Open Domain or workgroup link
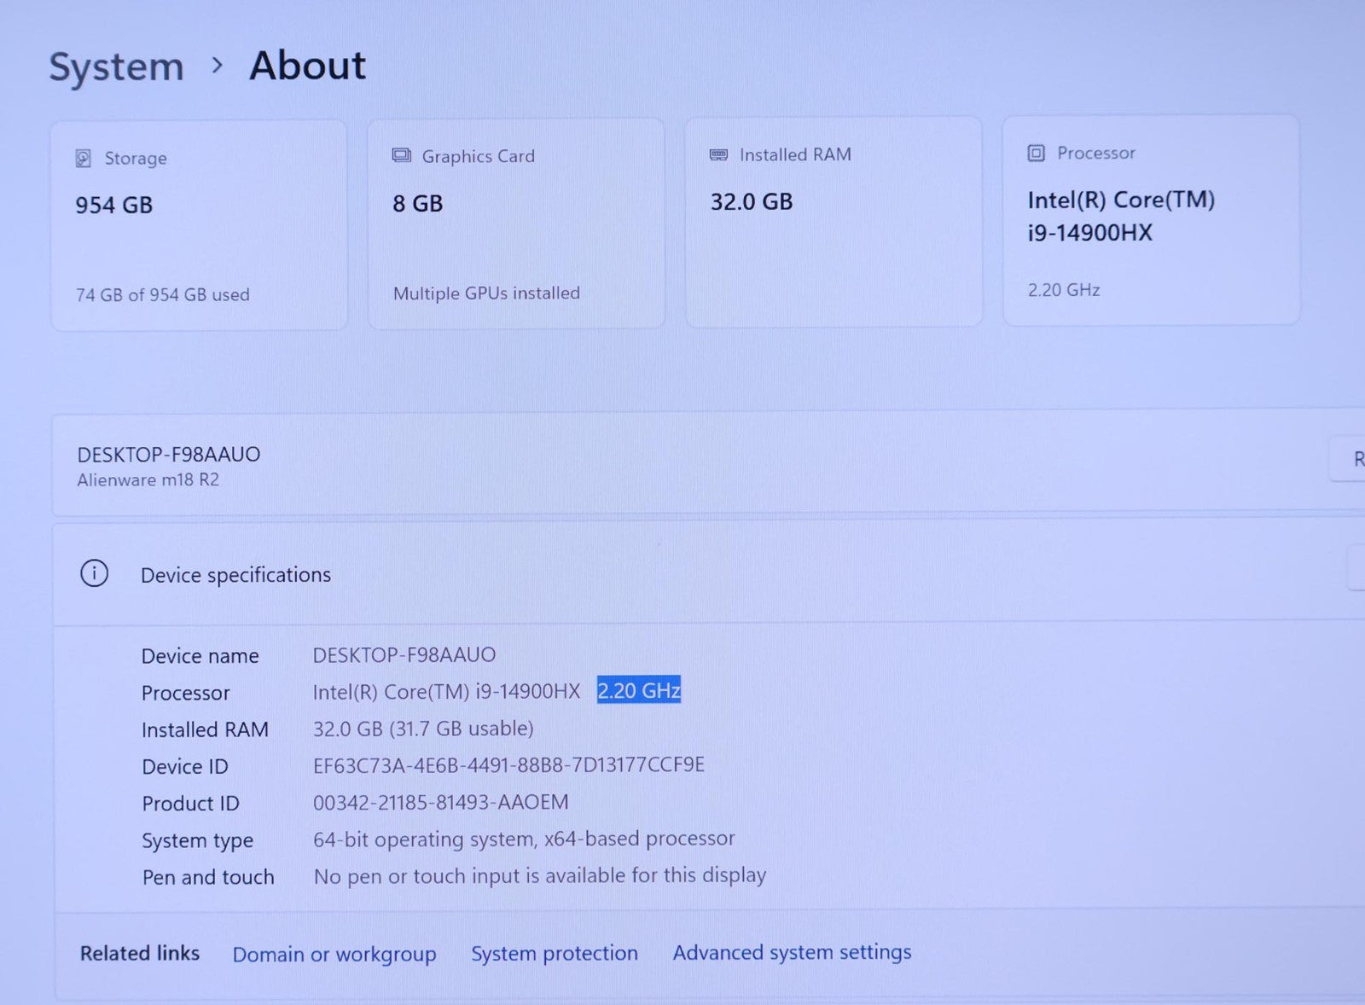 (x=334, y=954)
